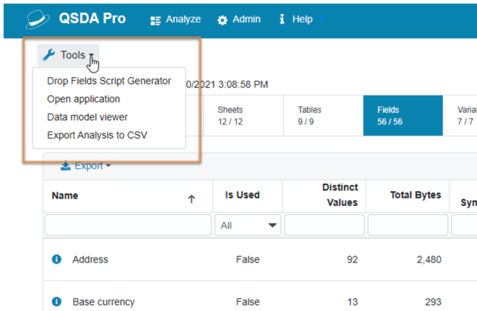This screenshot has height=311, width=477.
Task: Click the Tools wrench icon
Action: click(x=49, y=55)
